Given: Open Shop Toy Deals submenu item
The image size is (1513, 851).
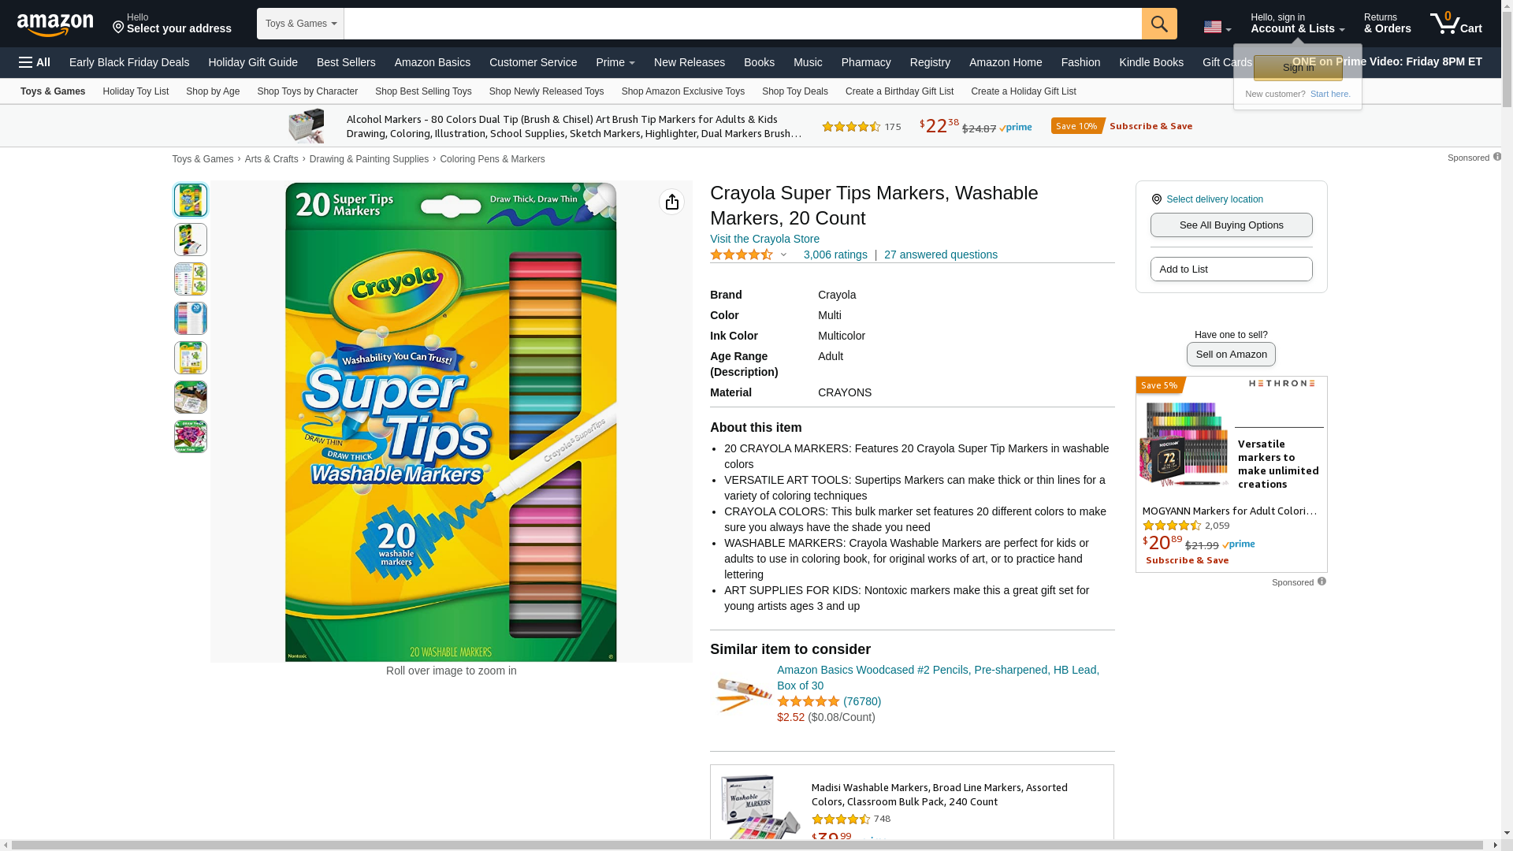Looking at the screenshot, I should pos(794,91).
